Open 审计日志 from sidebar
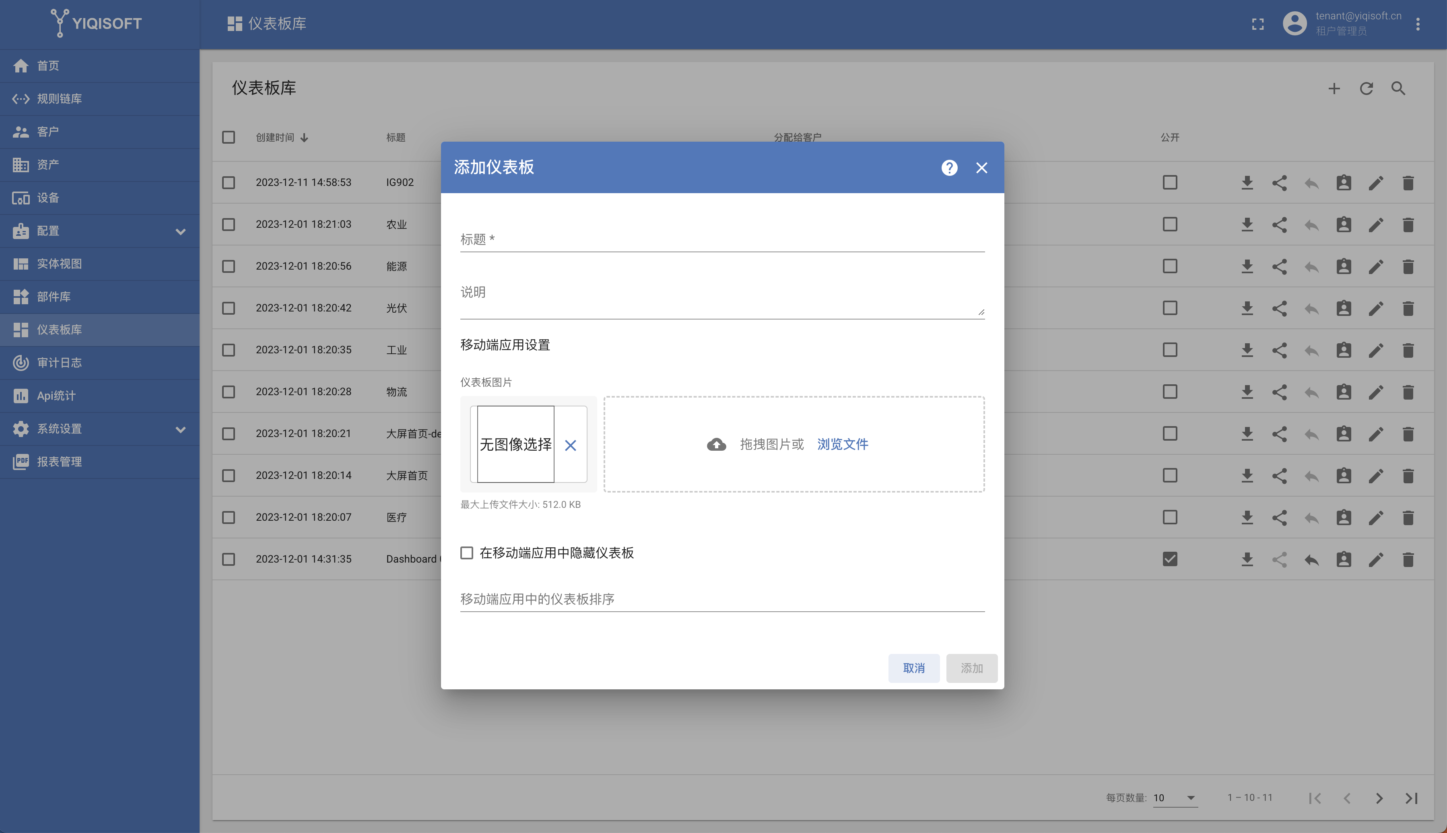 click(60, 363)
